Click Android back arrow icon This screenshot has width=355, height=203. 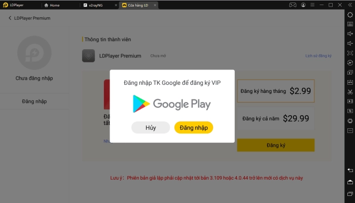coord(350,170)
